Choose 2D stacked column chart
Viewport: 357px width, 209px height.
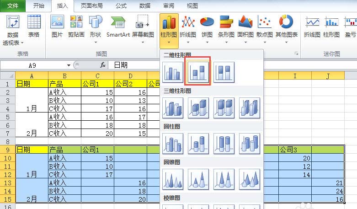[x=198, y=72]
